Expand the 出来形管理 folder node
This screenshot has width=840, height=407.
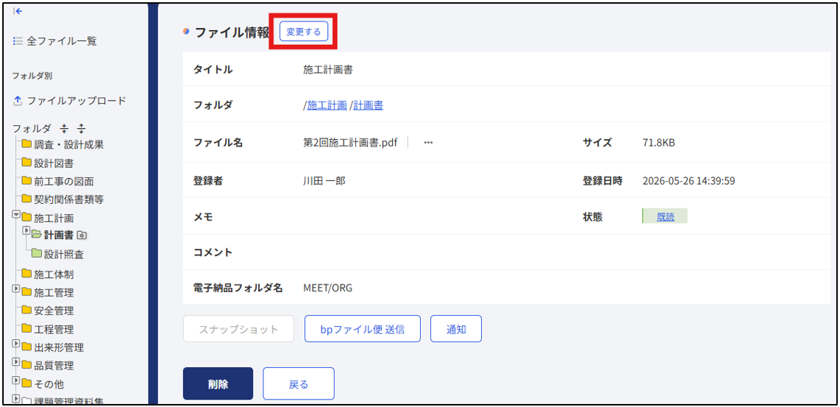click(x=16, y=344)
